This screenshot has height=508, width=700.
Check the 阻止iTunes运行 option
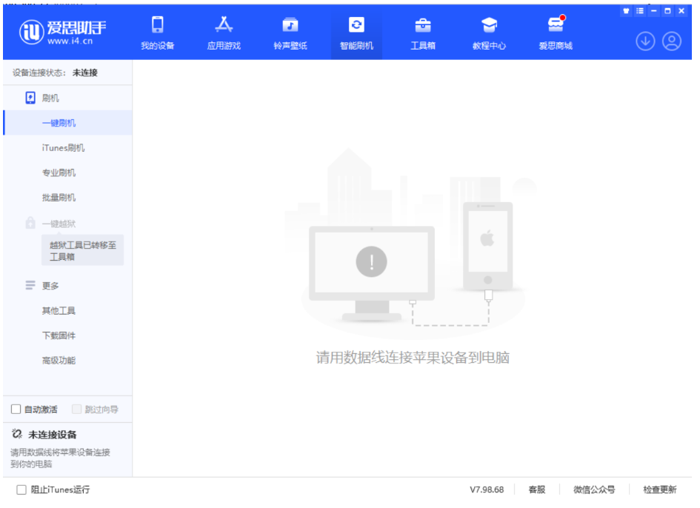pos(21,489)
